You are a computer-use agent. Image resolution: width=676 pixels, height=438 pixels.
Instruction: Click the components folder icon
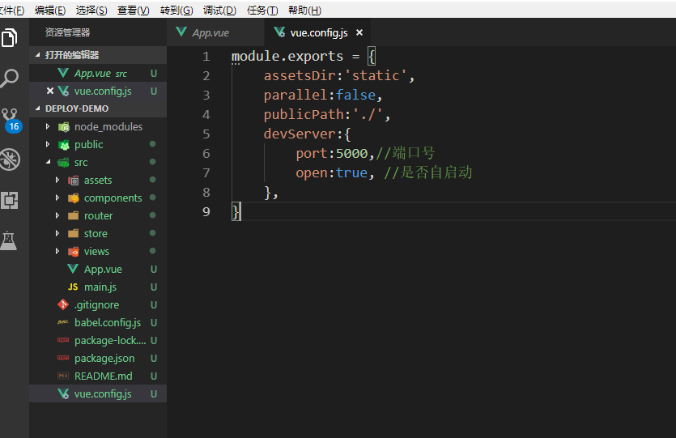[74, 198]
